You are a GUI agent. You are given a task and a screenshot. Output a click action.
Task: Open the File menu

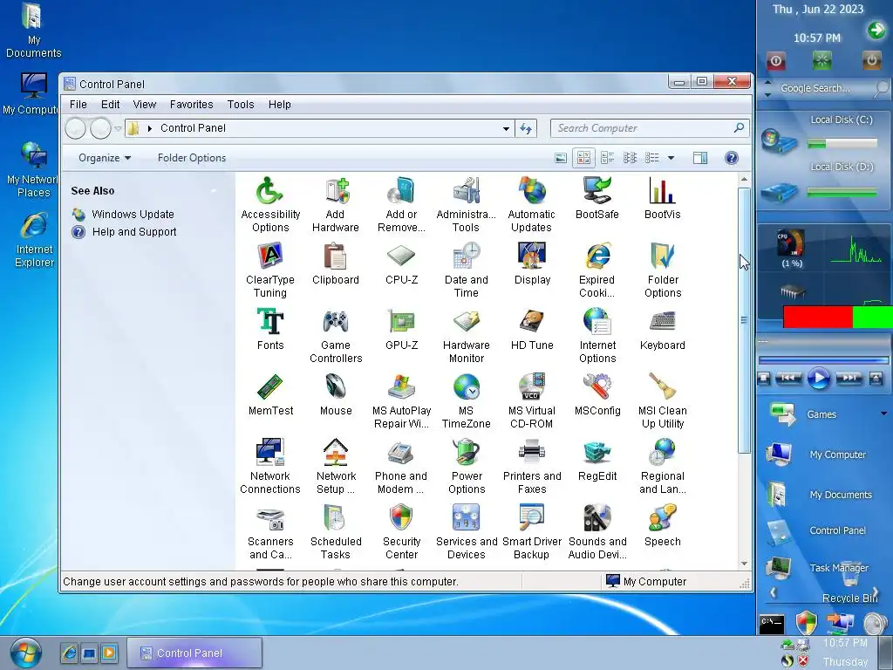pos(78,105)
